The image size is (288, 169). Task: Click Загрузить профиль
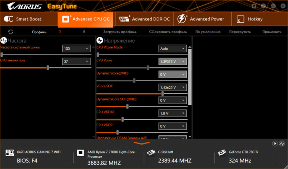coord(120,32)
